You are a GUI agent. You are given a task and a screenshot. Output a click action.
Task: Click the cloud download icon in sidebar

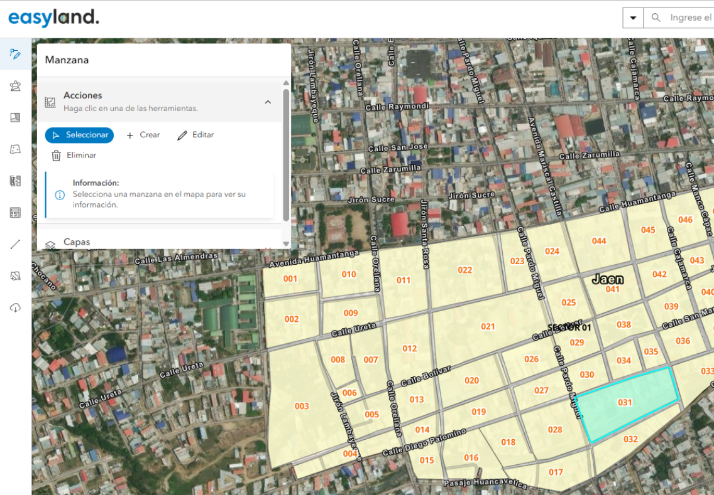(x=16, y=307)
